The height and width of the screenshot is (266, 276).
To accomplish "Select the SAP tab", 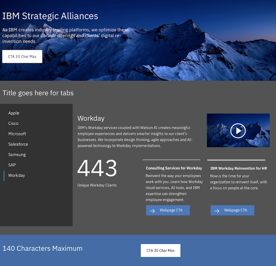I will click(x=12, y=165).
